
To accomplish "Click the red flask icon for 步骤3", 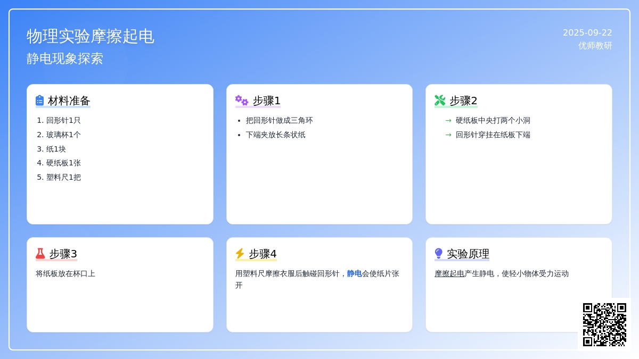I will click(40, 254).
